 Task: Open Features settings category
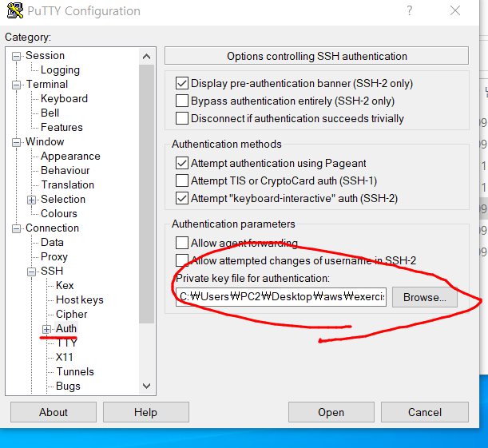(x=61, y=127)
